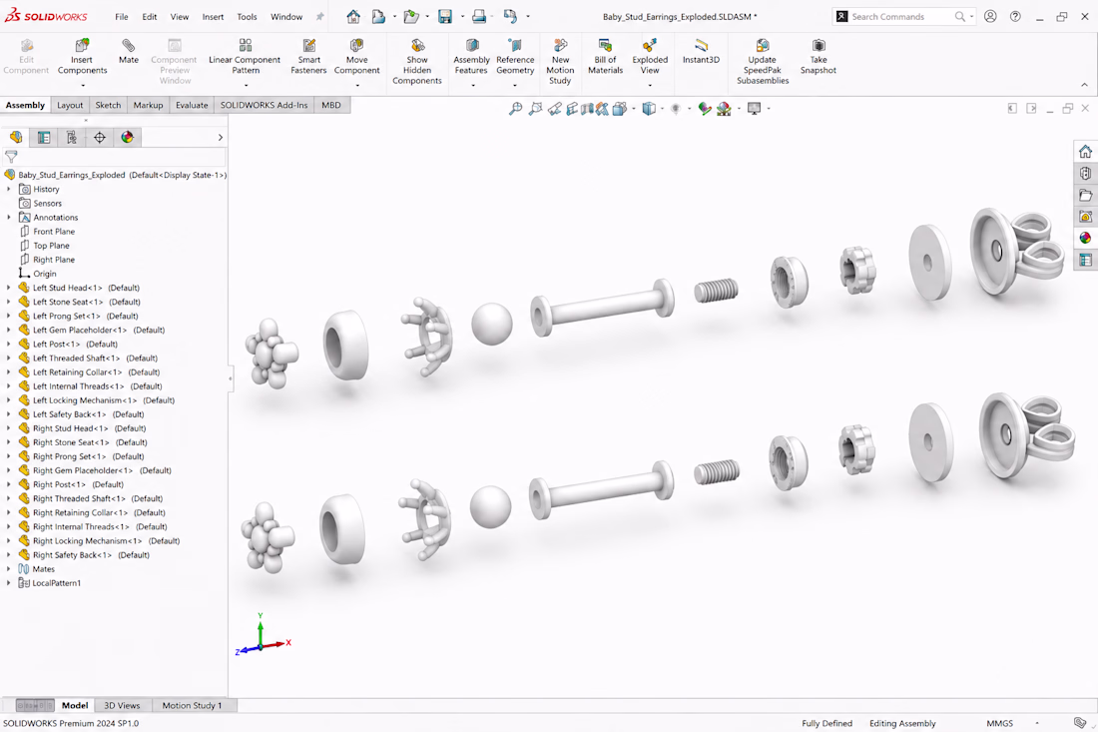
Task: Open the ConfigurationManager tab icon
Action: (72, 137)
